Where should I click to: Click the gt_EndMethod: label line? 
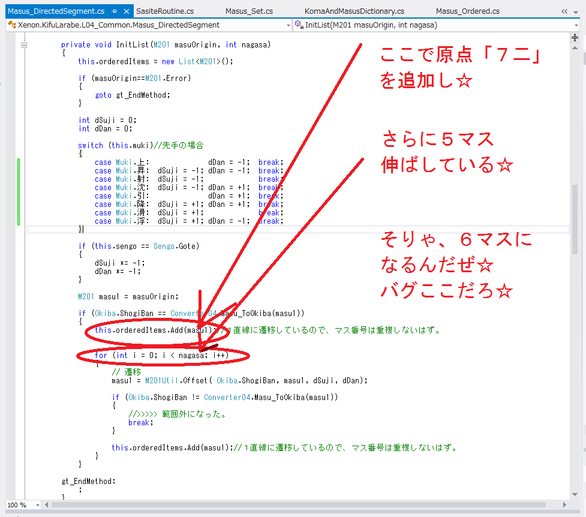[x=89, y=481]
